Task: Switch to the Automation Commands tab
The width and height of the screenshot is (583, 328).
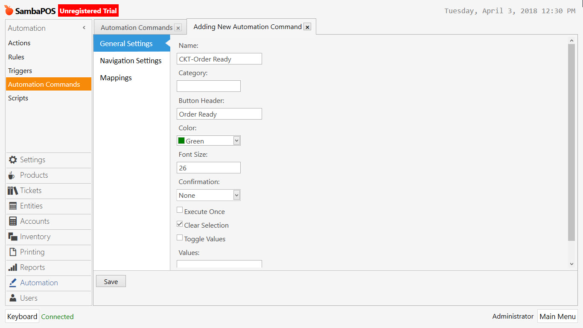Action: [136, 26]
